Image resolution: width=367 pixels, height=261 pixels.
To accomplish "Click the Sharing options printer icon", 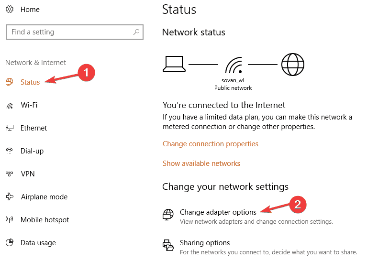I will pyautogui.click(x=168, y=245).
